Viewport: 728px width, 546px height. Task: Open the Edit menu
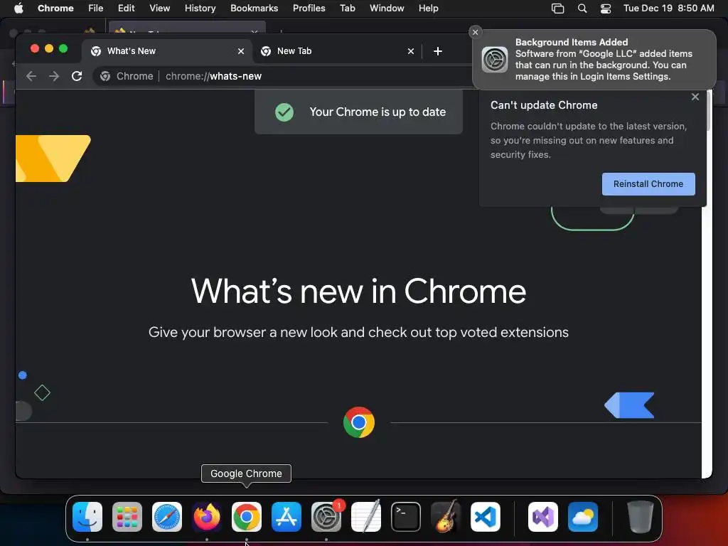[127, 9]
